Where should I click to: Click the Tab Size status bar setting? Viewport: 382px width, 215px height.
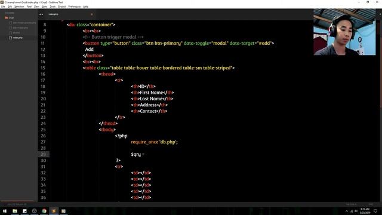[x=351, y=204]
